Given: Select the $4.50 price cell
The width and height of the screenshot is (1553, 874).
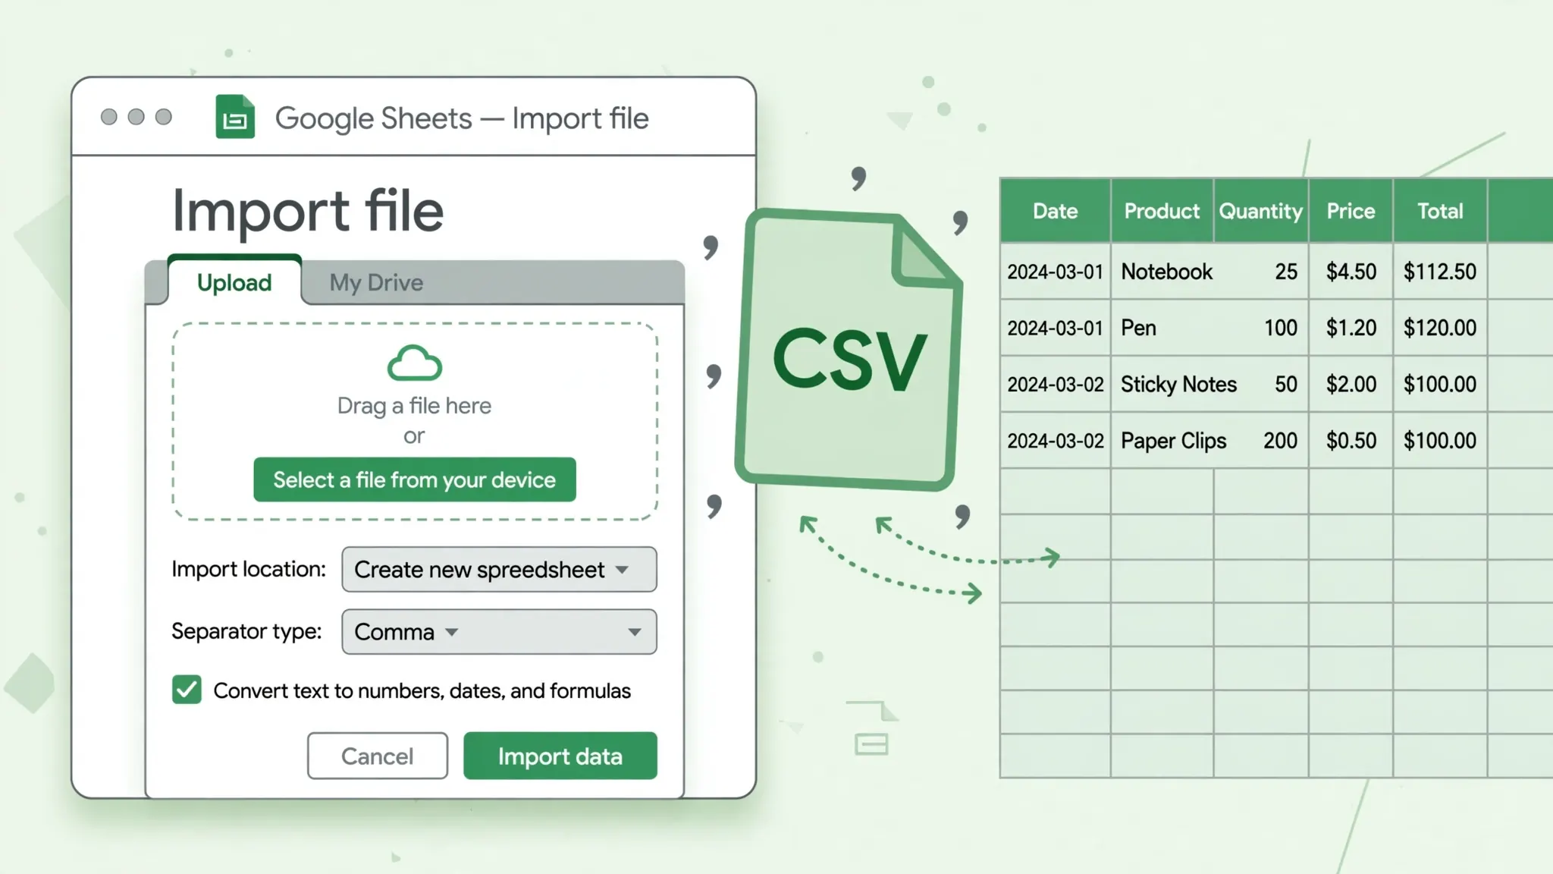Looking at the screenshot, I should (1351, 272).
